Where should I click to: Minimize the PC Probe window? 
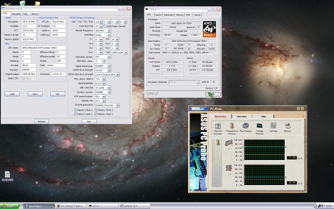click(x=299, y=109)
